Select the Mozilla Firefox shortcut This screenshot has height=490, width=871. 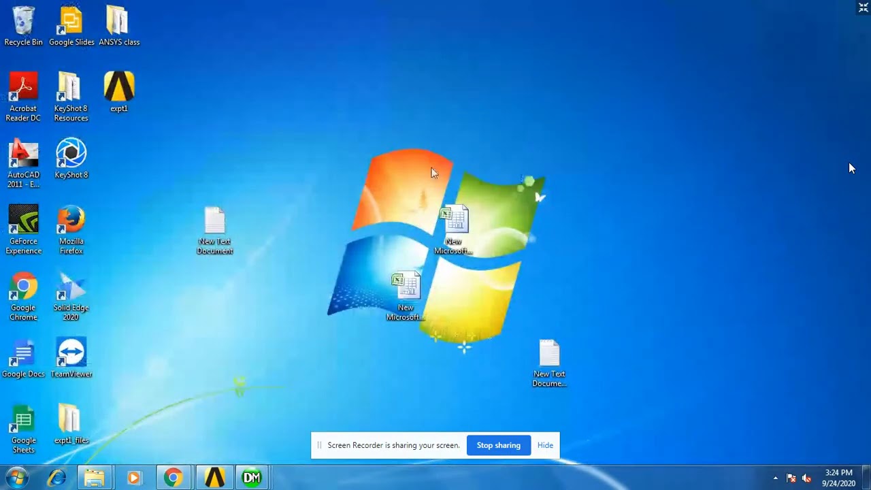click(71, 230)
